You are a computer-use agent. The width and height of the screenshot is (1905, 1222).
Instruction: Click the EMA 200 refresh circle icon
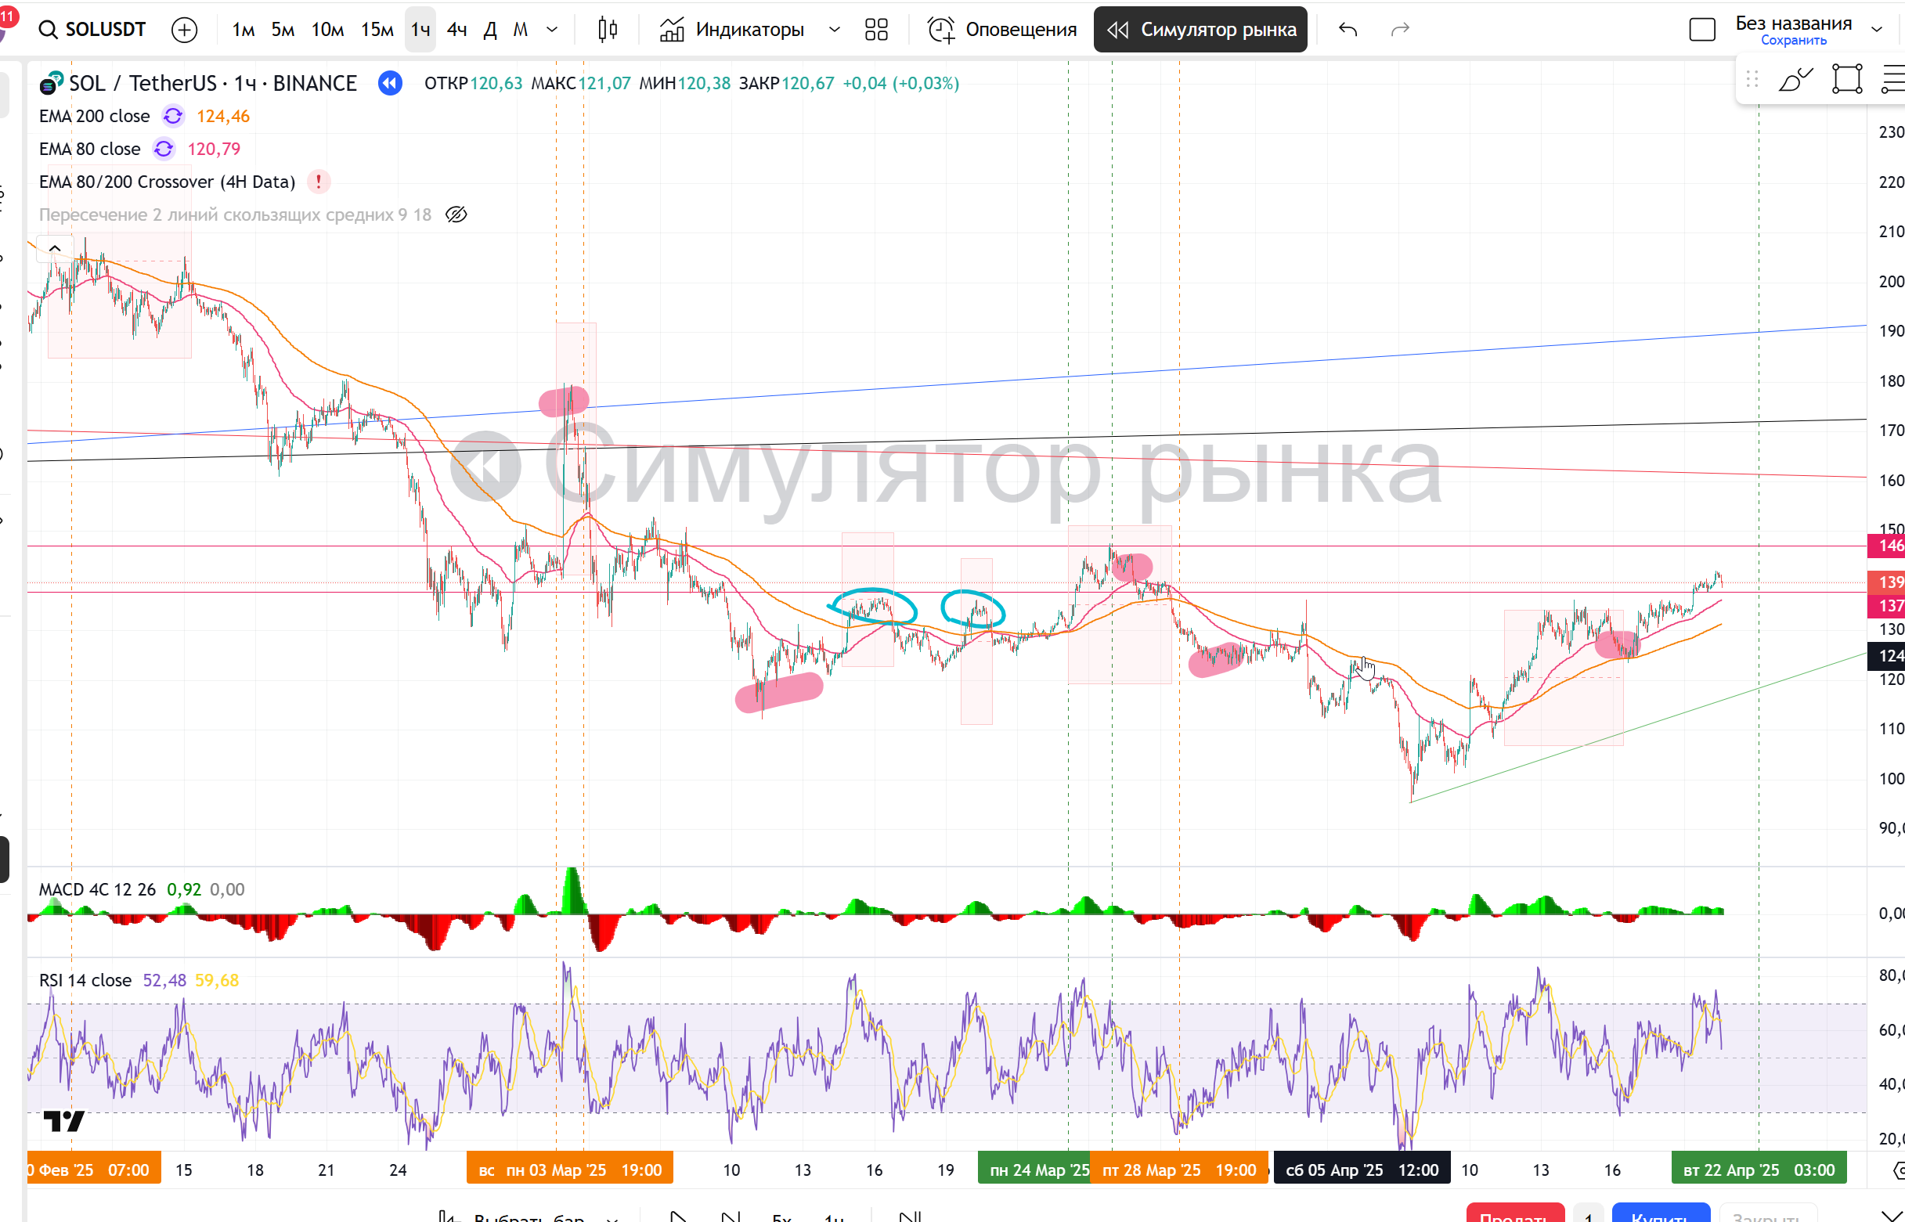click(x=173, y=116)
